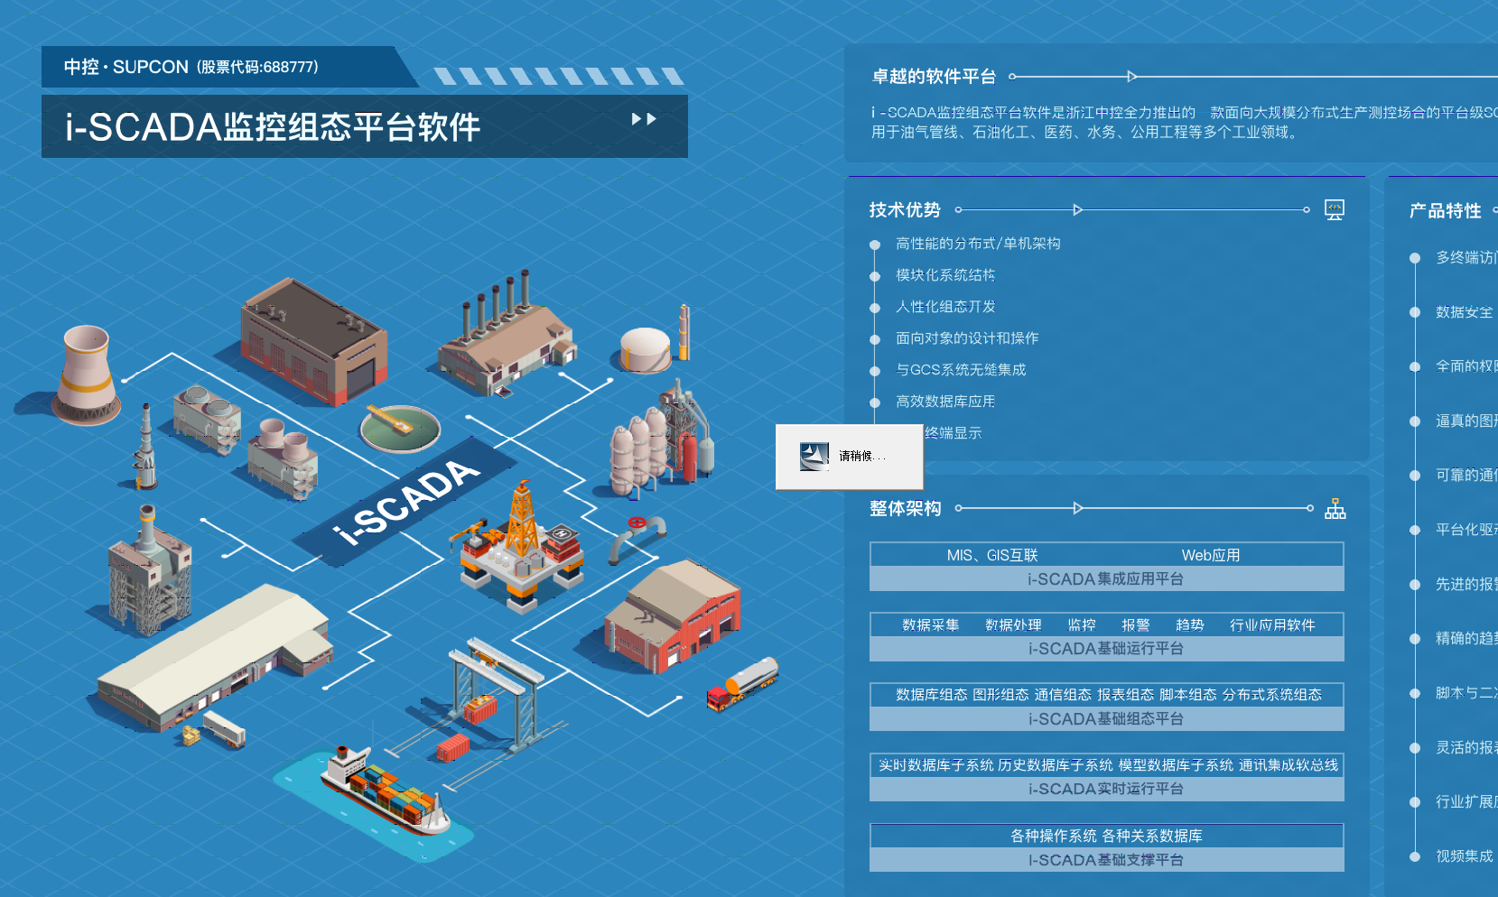Select the long white-roofed warehouse
1498x897 pixels.
(x=214, y=657)
